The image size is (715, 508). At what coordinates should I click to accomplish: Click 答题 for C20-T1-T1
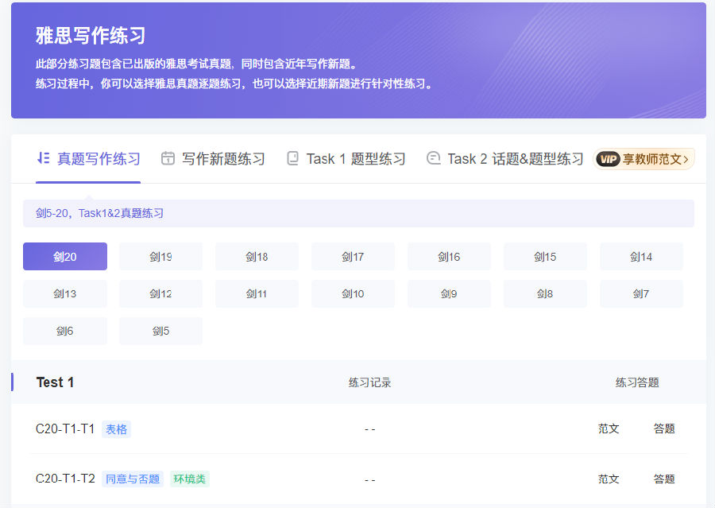(664, 429)
